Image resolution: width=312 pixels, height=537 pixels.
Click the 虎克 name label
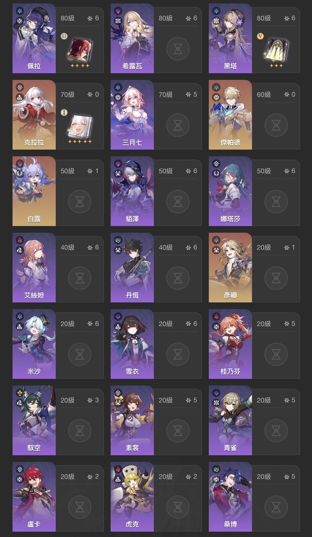click(x=132, y=525)
